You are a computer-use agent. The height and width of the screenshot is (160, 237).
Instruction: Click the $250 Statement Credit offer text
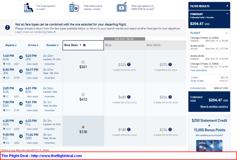click(209, 120)
